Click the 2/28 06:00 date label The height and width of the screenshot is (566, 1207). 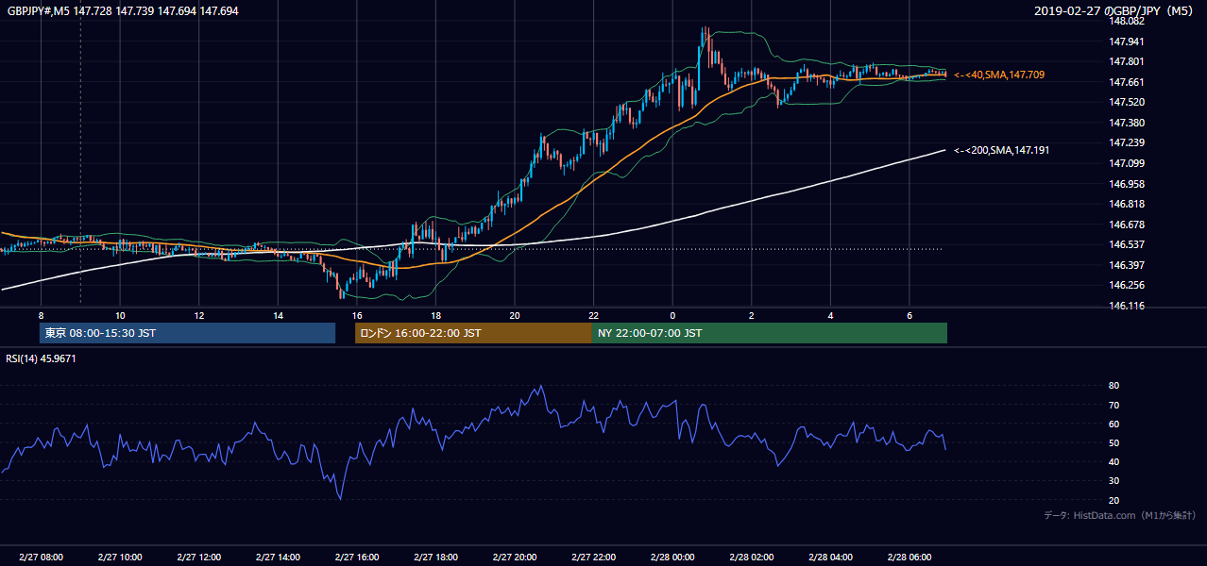[x=909, y=558]
